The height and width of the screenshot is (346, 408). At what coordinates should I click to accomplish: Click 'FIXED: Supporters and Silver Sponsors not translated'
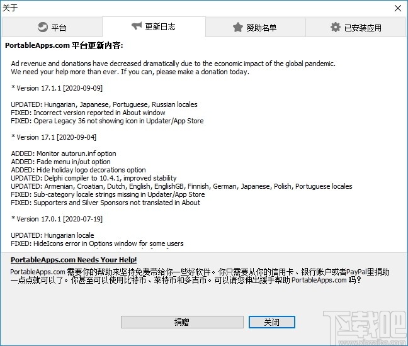point(105,203)
